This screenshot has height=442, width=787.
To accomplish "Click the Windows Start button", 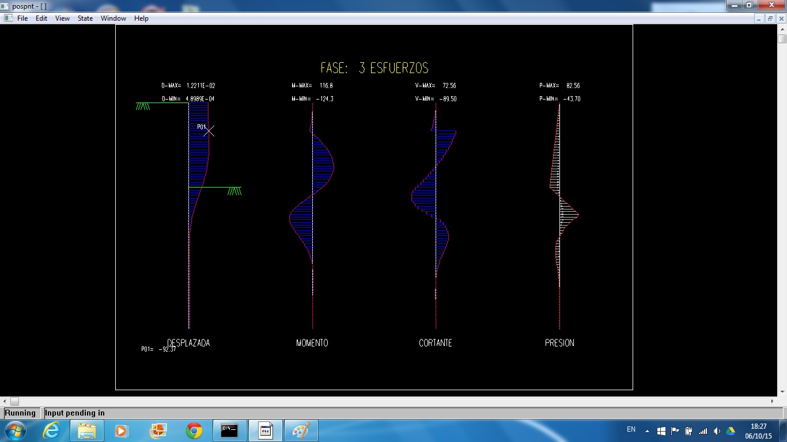I will coord(14,430).
